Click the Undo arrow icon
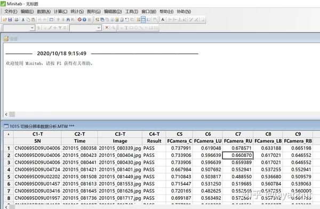The width and height of the screenshot is (320, 209). coord(39,20)
